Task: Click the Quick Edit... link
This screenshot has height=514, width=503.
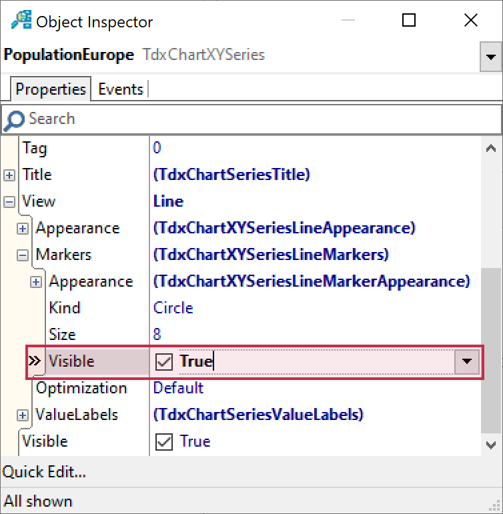Action: click(44, 472)
